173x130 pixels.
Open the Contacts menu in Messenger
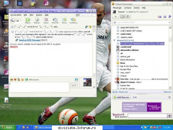tap(128, 8)
